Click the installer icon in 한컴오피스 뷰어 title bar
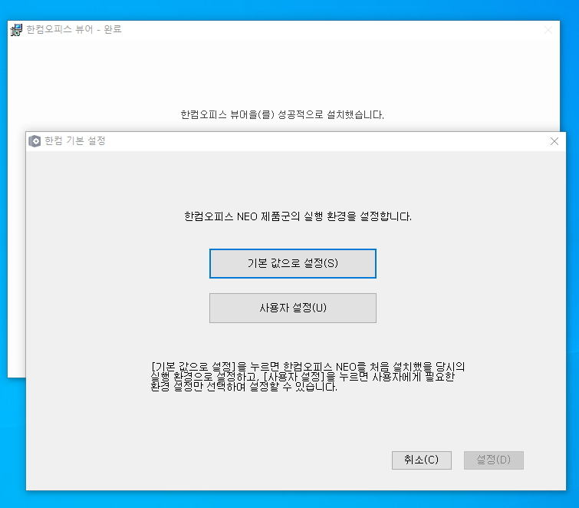 pyautogui.click(x=16, y=30)
